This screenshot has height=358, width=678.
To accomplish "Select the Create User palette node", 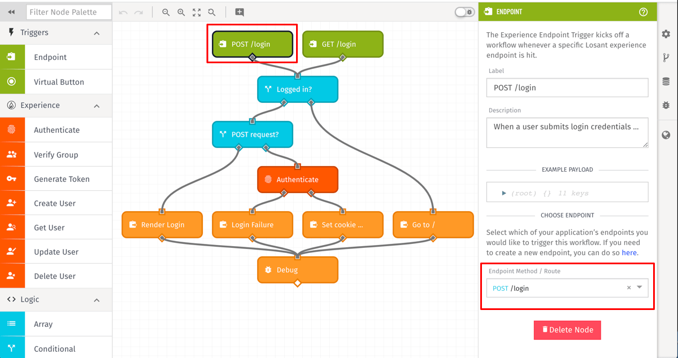I will 56,203.
